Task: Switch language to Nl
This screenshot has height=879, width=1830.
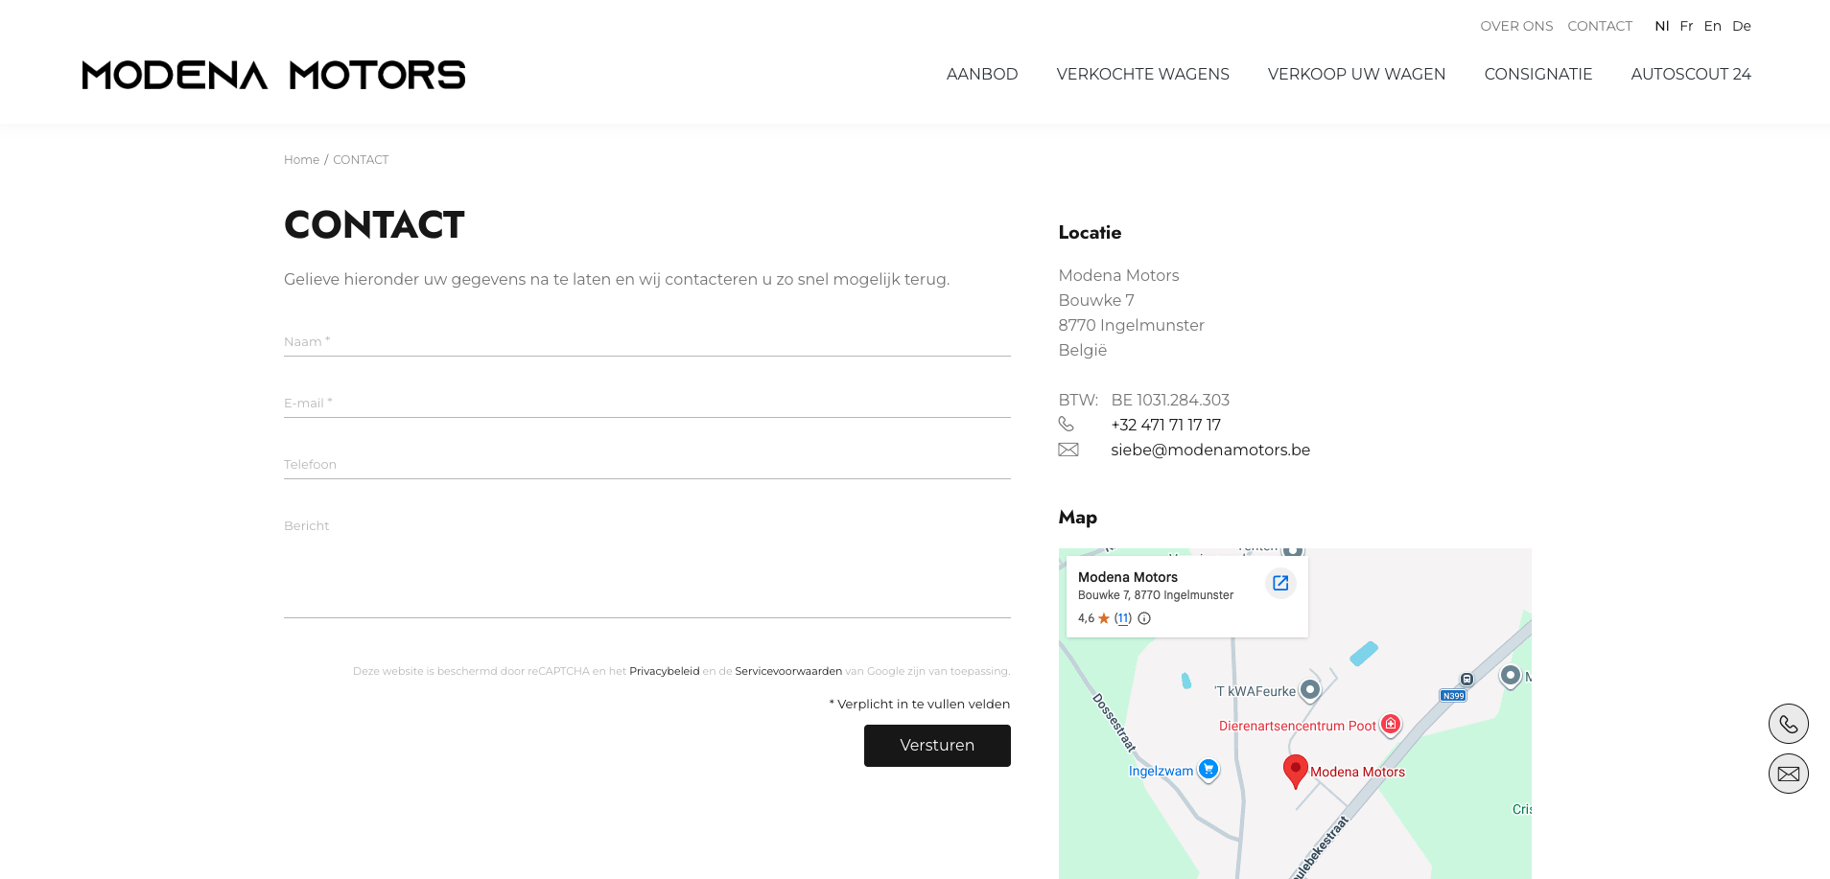Action: tap(1662, 26)
